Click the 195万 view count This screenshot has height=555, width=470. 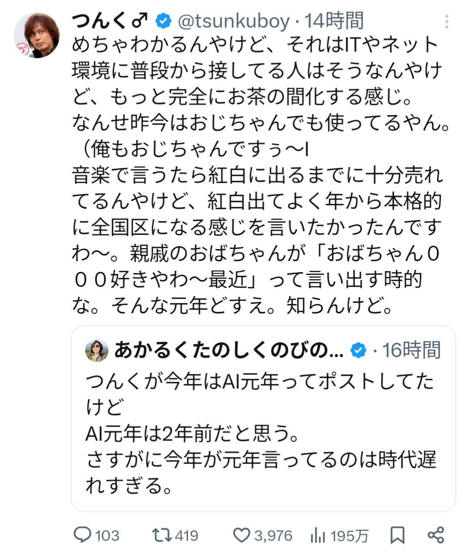349,535
